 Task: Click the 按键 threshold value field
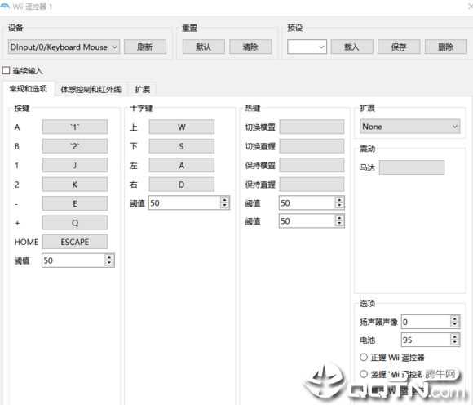(73, 260)
